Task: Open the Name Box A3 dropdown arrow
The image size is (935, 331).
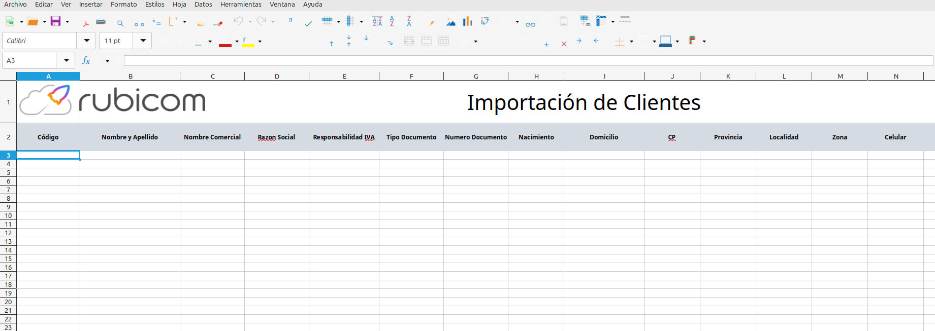Action: pos(66,60)
